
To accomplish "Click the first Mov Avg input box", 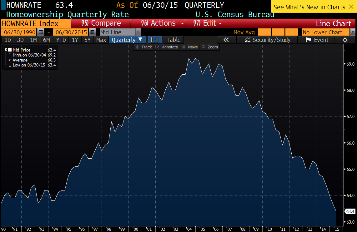I will (x=264, y=32).
